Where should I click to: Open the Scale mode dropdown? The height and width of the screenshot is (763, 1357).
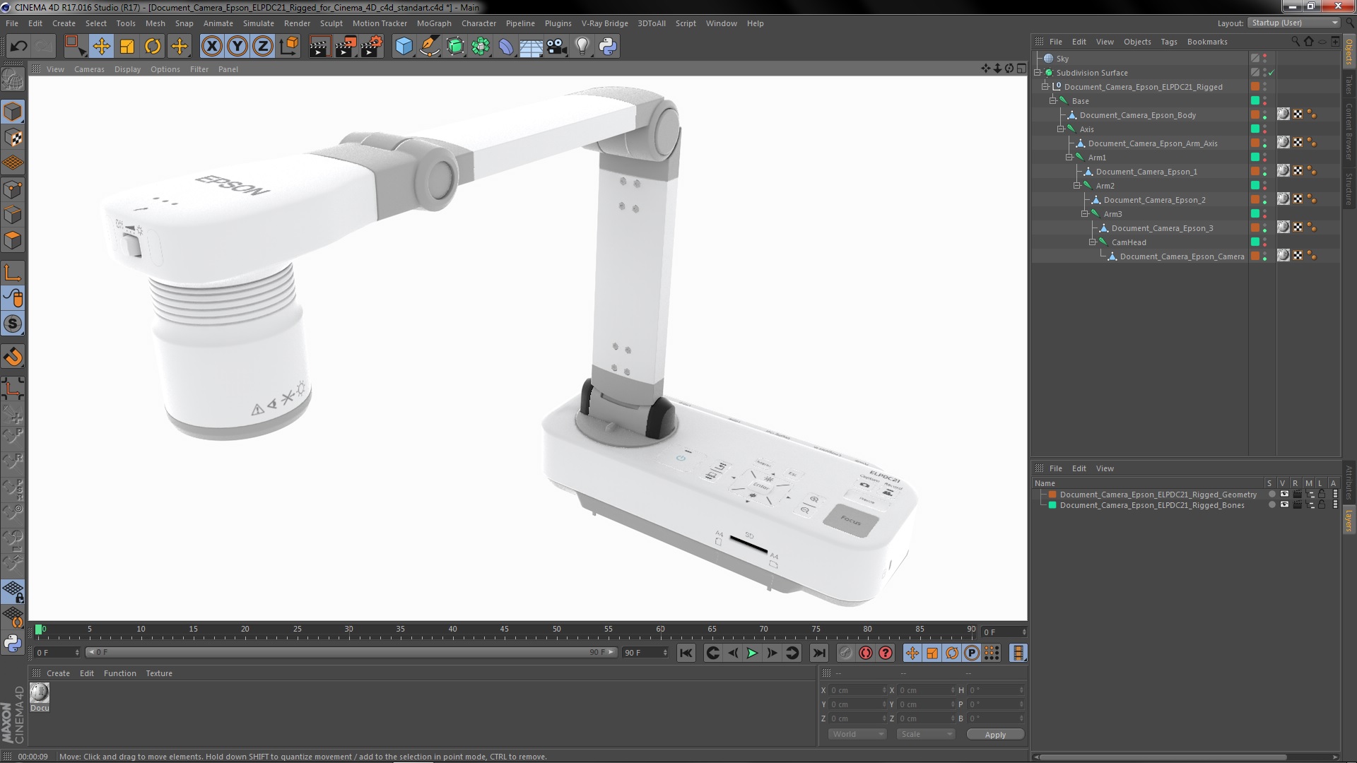[926, 735]
